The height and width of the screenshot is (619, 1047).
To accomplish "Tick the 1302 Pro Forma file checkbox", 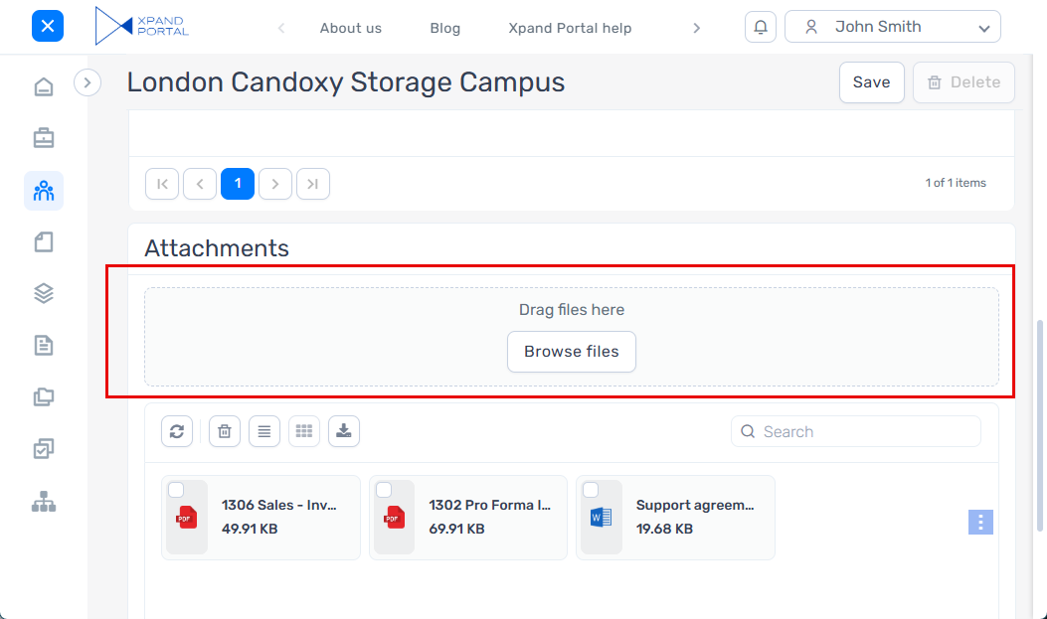I will (x=384, y=490).
